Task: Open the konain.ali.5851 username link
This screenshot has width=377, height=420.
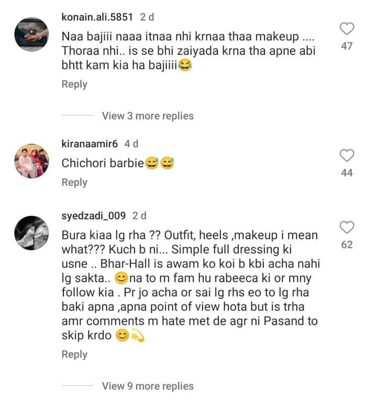Action: pyautogui.click(x=98, y=17)
